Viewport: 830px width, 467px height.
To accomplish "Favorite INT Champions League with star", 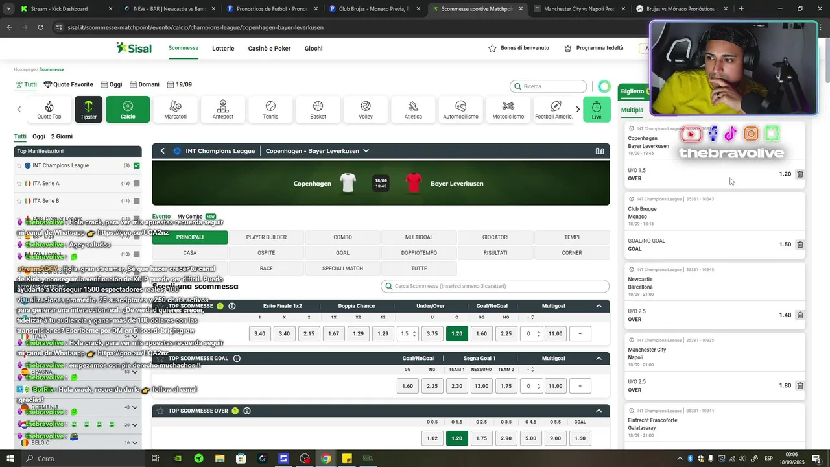I will [20, 165].
